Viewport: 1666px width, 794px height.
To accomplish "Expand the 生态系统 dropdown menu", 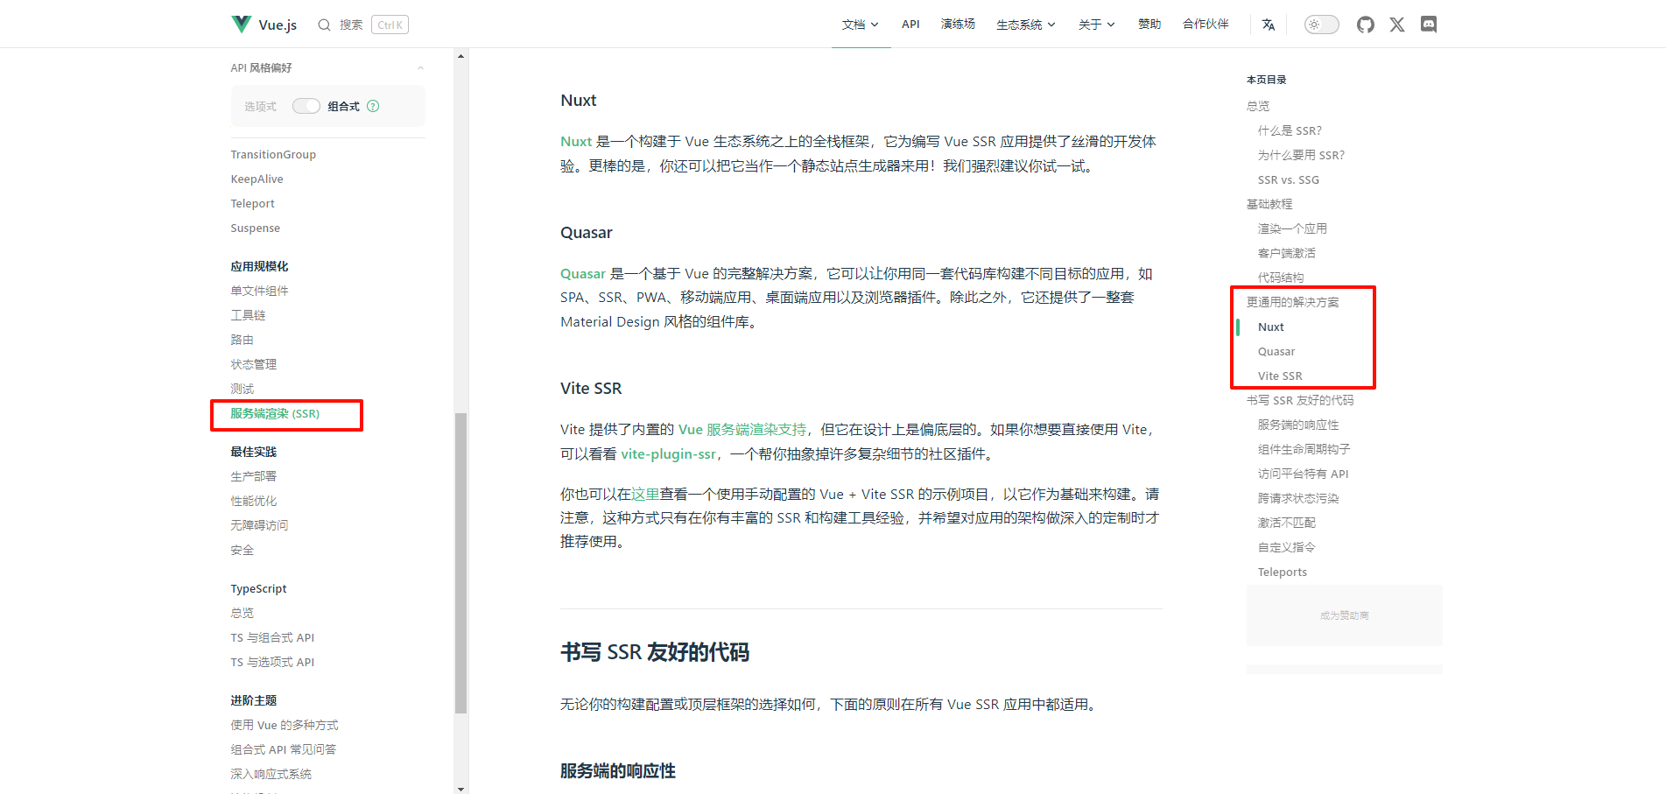I will pyautogui.click(x=1025, y=25).
